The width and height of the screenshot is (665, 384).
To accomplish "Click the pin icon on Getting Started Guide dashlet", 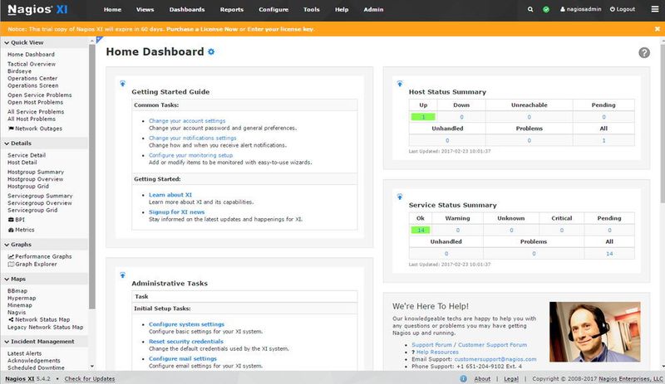I will click(x=122, y=84).
